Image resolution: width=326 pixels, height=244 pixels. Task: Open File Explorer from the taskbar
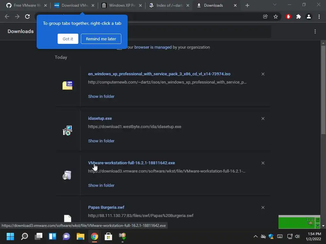click(x=80, y=236)
